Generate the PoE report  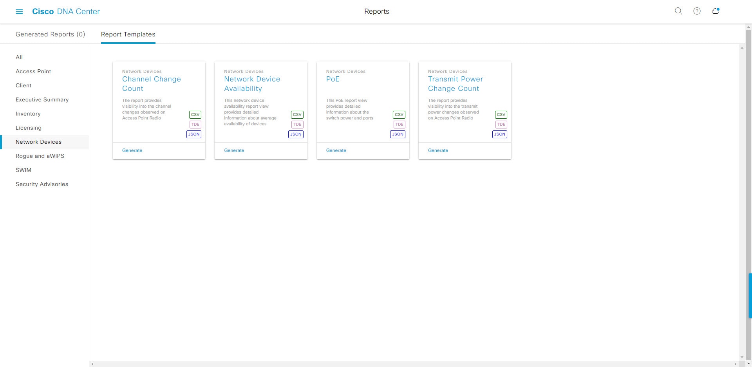click(336, 150)
